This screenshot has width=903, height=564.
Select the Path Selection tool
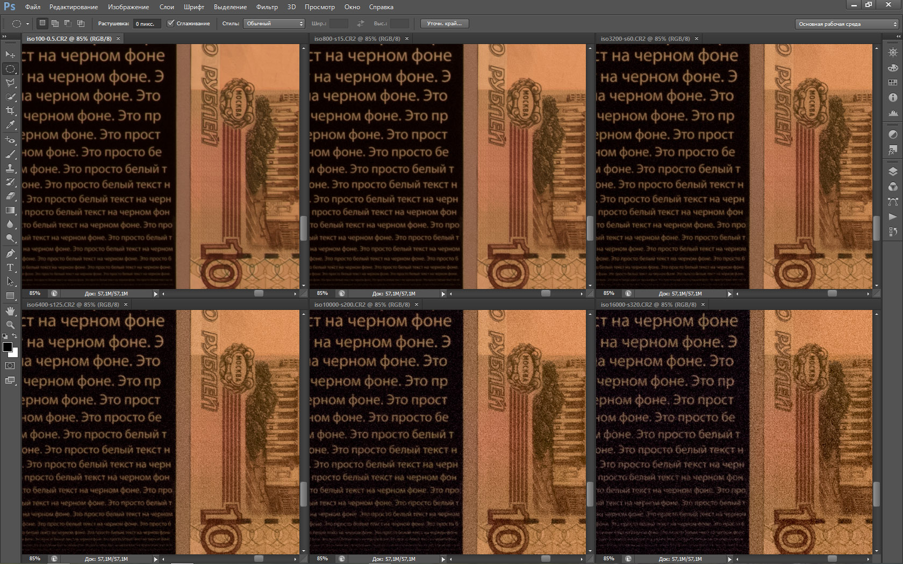(10, 281)
